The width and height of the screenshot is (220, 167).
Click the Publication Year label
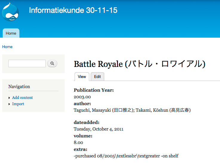(94, 90)
